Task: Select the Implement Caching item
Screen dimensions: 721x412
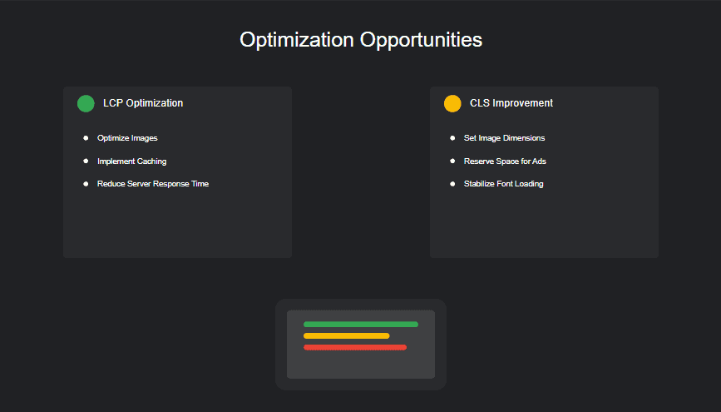Action: tap(131, 161)
